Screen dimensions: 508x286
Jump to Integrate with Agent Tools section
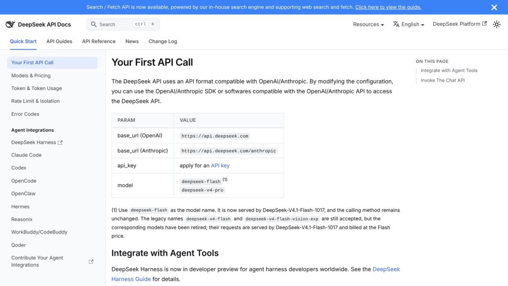(x=449, y=71)
